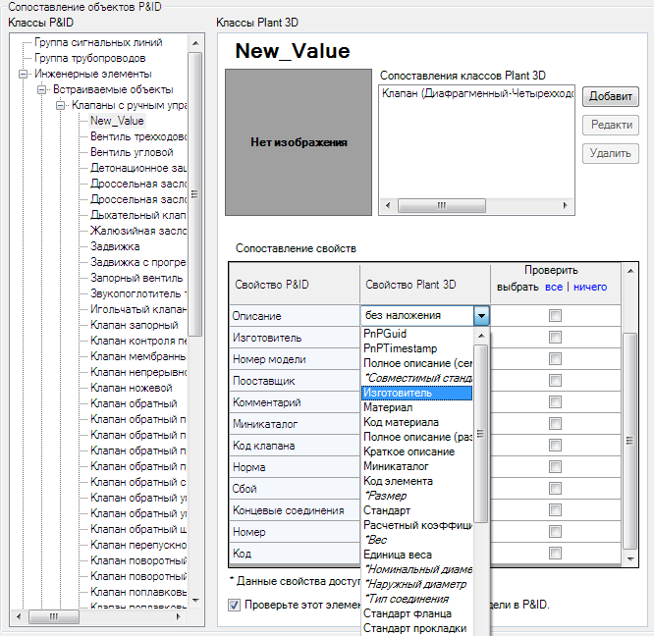This screenshot has height=636, width=654.
Task: Click the 'все' select-all link
Action: [554, 288]
